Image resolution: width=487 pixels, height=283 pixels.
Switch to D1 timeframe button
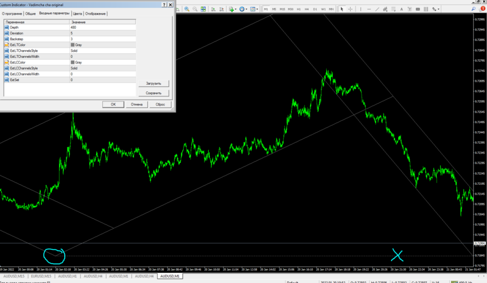point(315,9)
